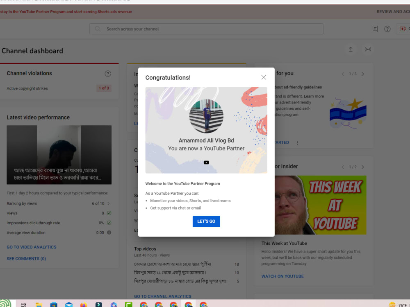
Task: Click the search magnifier in the search bar
Action: pos(97,29)
